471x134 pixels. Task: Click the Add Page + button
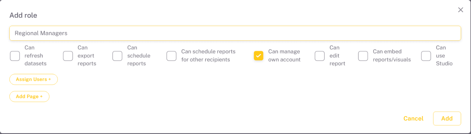click(x=29, y=97)
